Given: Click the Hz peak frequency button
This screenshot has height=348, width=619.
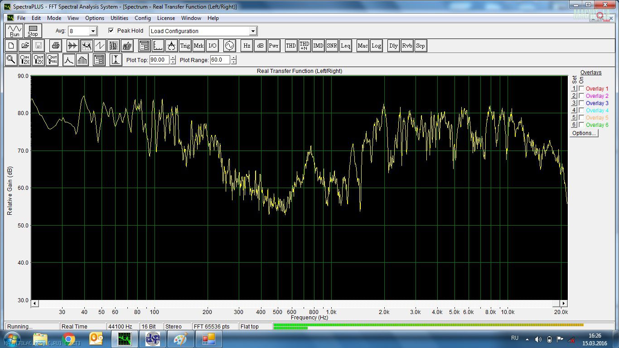Looking at the screenshot, I should click(247, 46).
